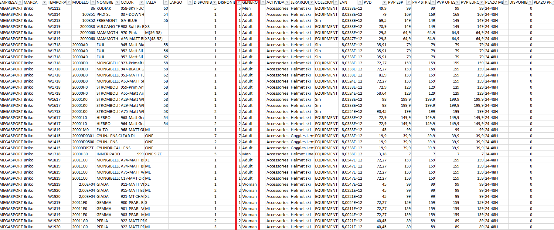Select the model cell 100351

83,15
